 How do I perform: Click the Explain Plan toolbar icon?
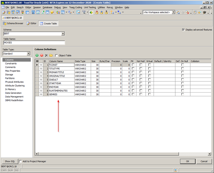pyautogui.click(x=84, y=12)
